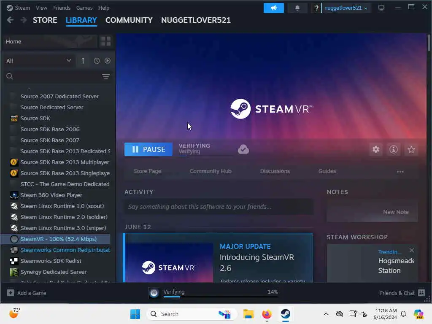Open the Introducing SteamVR 2.6 update card
Image resolution: width=432 pixels, height=324 pixels.
tap(218, 258)
